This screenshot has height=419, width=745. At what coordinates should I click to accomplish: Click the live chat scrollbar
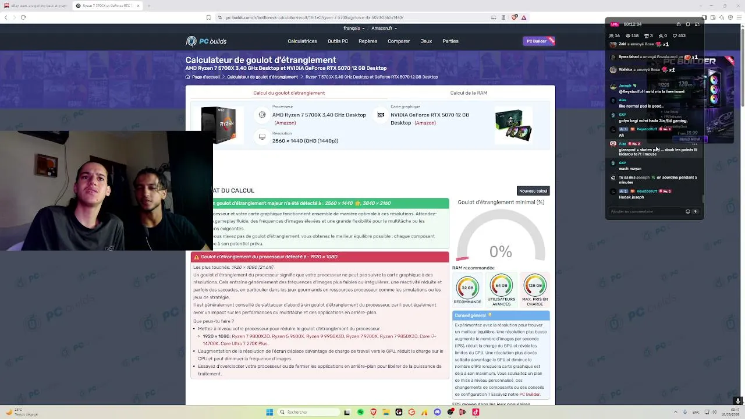[703, 200]
